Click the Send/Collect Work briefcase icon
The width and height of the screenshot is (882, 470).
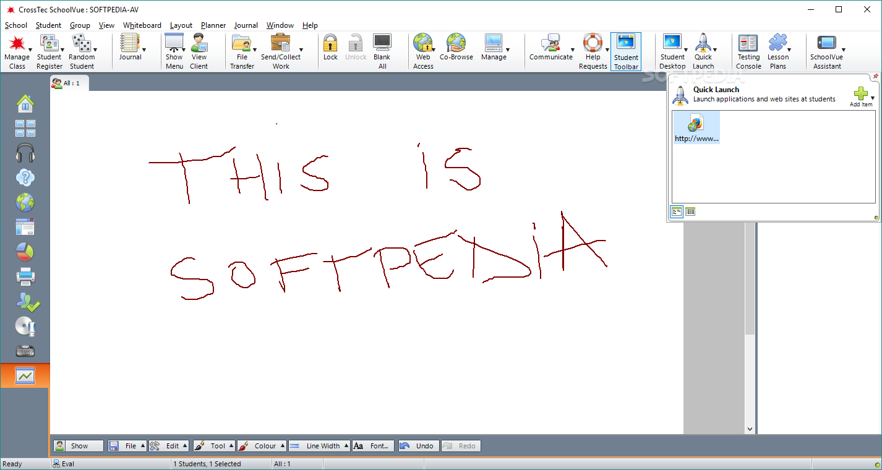[x=280, y=43]
